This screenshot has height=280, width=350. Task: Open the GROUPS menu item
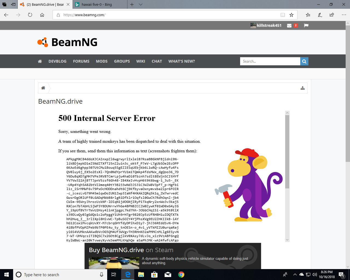[122, 61]
